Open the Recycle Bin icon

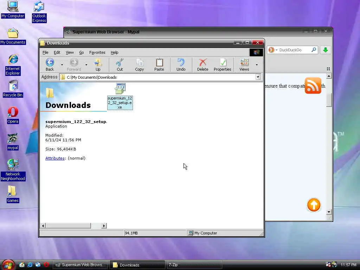coord(13,89)
